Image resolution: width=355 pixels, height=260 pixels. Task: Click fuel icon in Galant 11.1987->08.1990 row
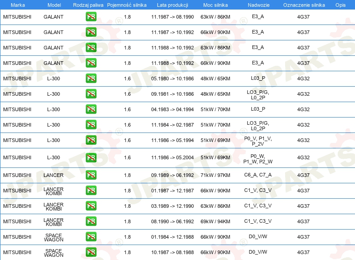(91, 17)
